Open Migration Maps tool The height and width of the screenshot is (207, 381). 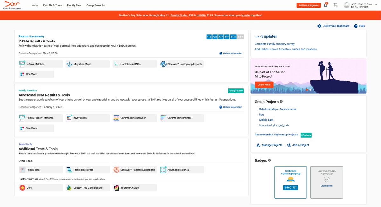click(x=88, y=64)
